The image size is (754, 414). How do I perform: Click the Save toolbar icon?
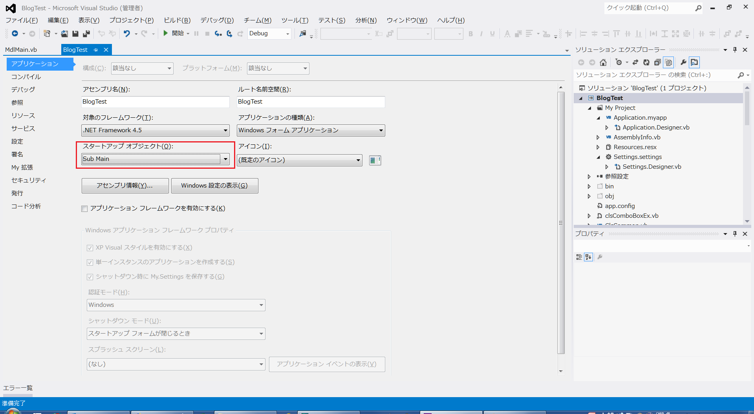[75, 34]
